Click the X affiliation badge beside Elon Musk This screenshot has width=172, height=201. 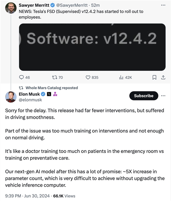pos(49,94)
